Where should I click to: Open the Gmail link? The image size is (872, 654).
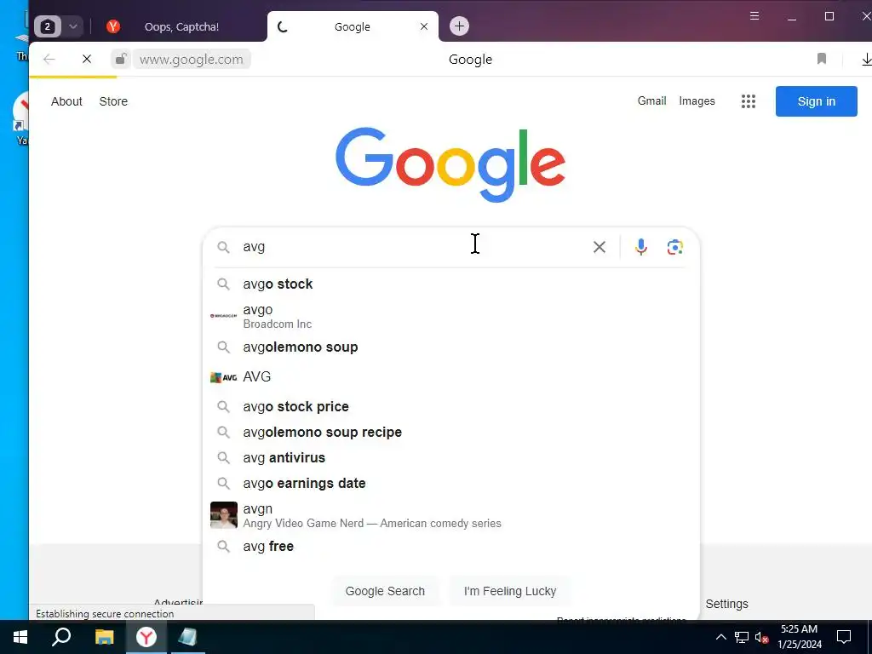click(651, 100)
